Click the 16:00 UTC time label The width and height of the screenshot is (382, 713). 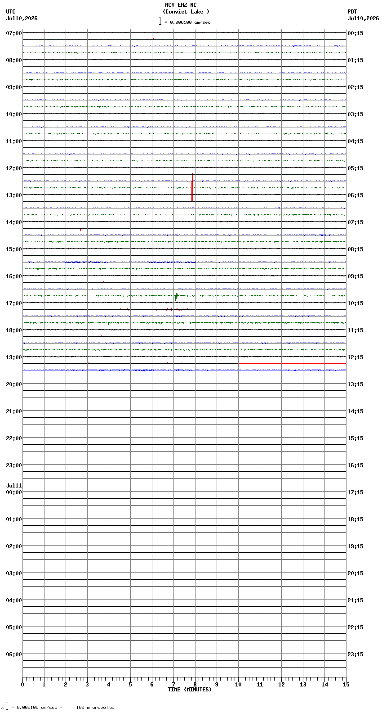(x=14, y=276)
